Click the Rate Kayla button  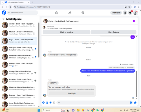click(71, 93)
